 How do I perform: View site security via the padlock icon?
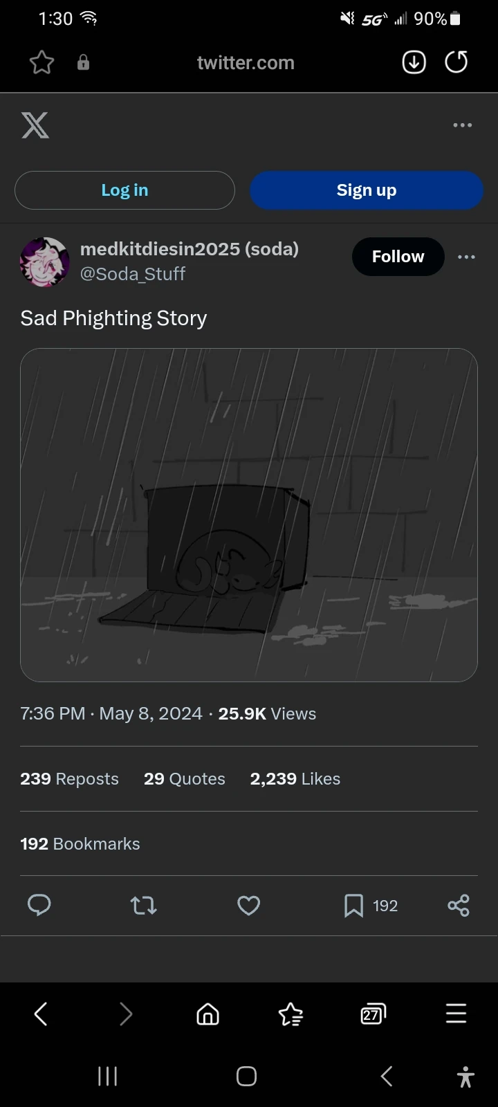[83, 62]
